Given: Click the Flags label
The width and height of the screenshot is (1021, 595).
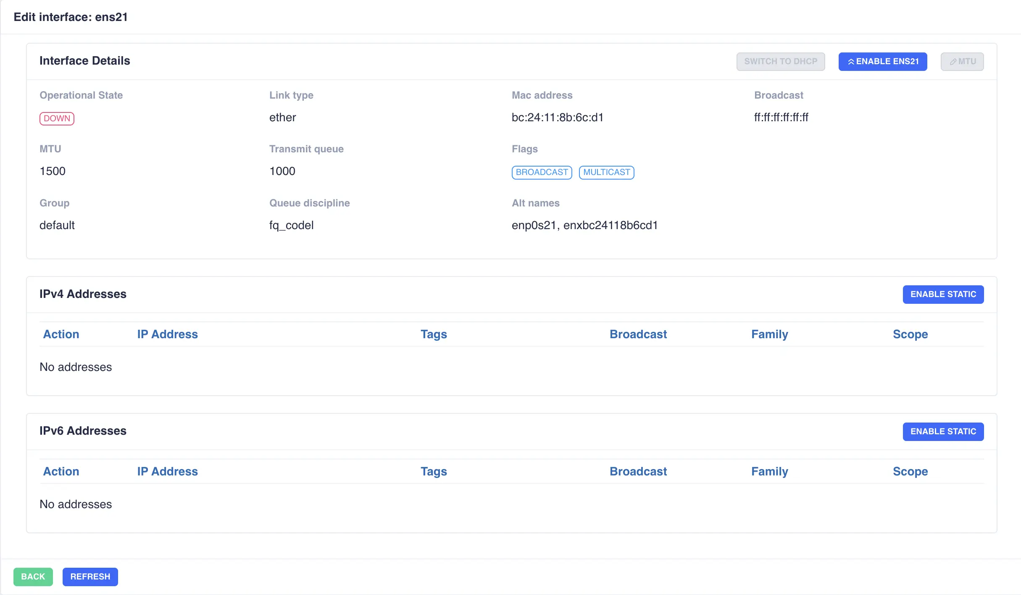Looking at the screenshot, I should pos(525,149).
